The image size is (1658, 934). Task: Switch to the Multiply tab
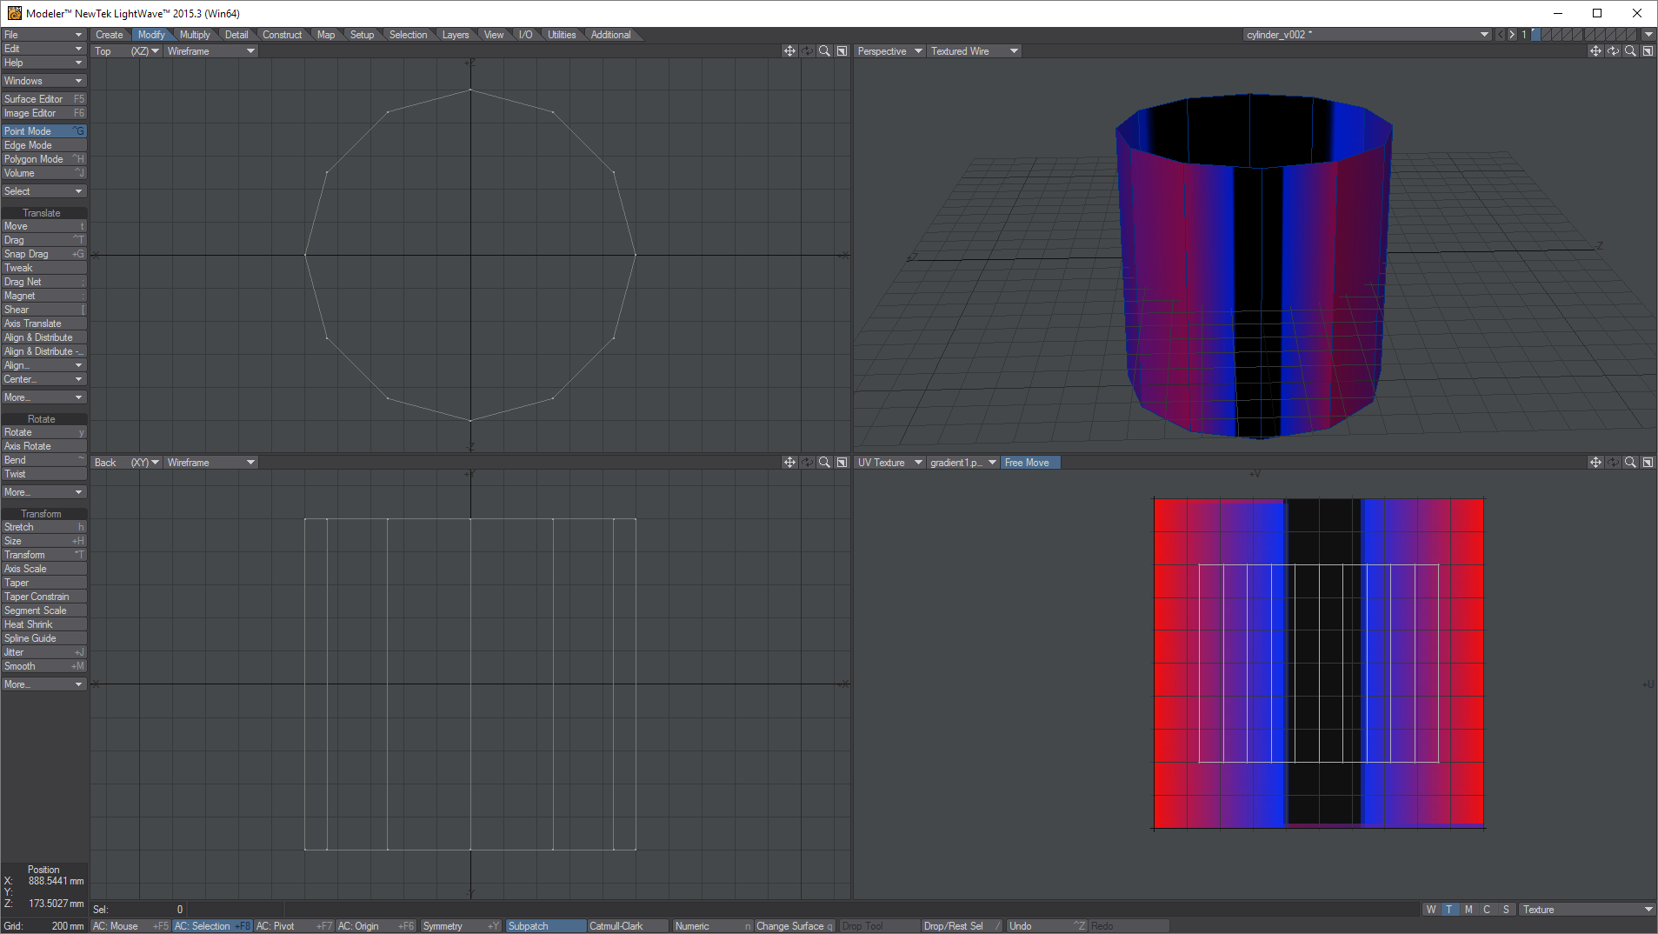tap(195, 35)
